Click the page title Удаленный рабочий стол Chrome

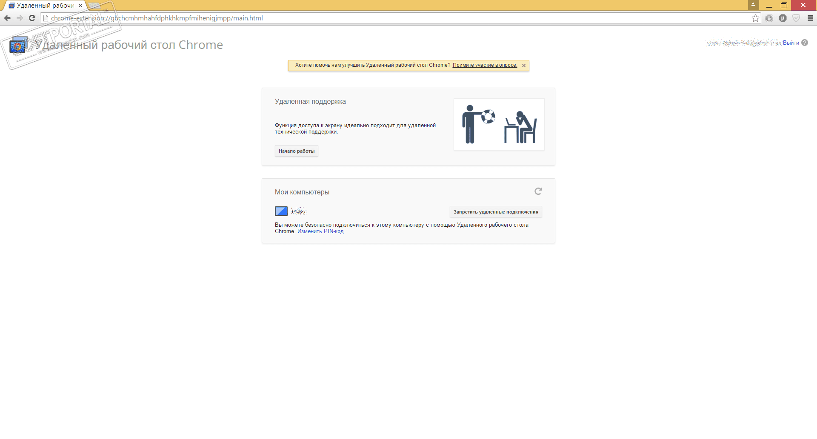tap(129, 45)
